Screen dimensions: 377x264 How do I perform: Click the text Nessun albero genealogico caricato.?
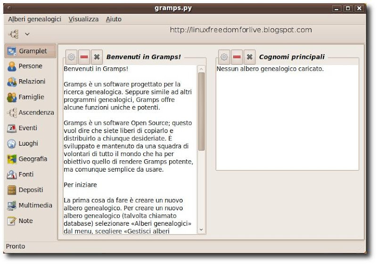click(270, 69)
